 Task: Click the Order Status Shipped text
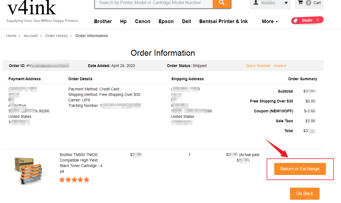tap(187, 66)
